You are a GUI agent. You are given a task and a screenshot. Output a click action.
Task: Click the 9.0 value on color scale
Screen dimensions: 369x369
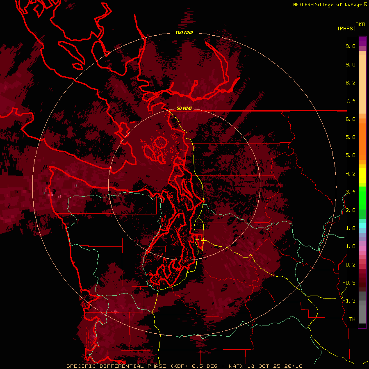pyautogui.click(x=351, y=64)
